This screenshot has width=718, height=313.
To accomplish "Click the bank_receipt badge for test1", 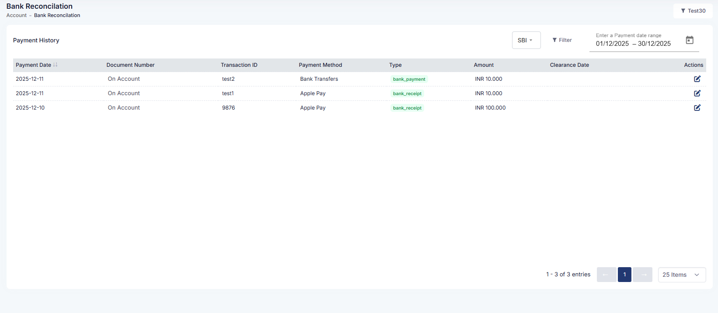I will coord(407,94).
